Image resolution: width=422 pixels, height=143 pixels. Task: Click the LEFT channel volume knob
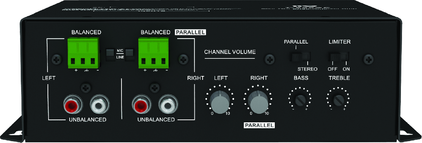pyautogui.click(x=220, y=101)
